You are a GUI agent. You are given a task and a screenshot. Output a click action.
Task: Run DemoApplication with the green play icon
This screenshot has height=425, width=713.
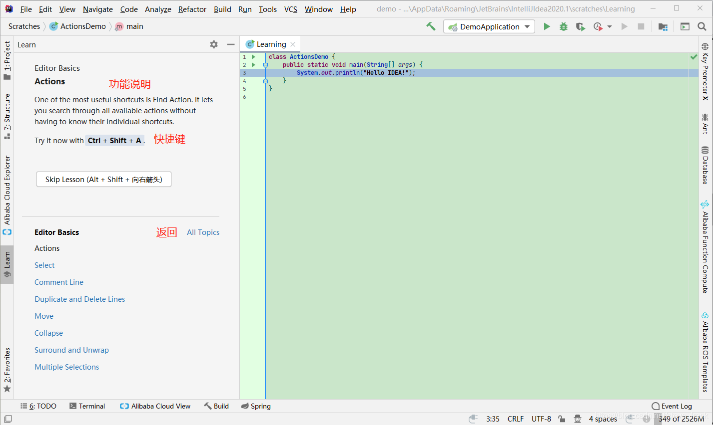pyautogui.click(x=547, y=26)
